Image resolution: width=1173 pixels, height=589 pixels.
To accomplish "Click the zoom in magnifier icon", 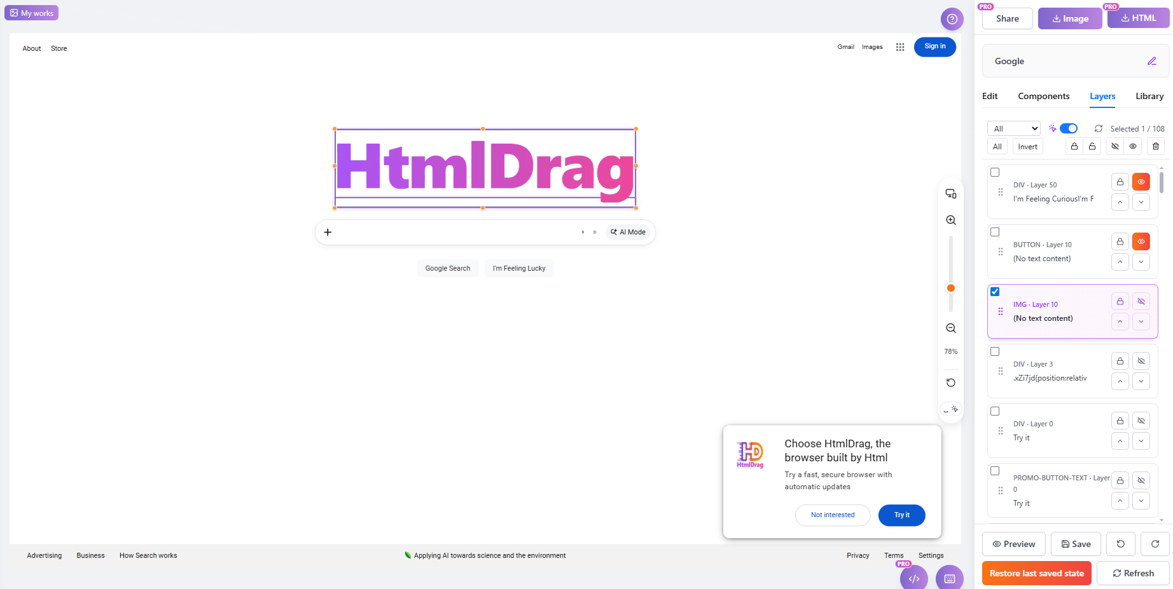I will point(951,220).
